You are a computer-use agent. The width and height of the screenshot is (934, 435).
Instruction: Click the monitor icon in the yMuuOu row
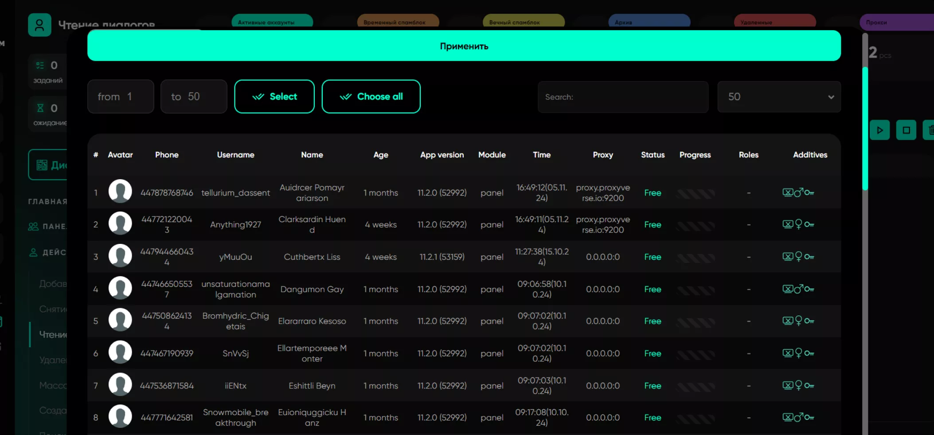(x=788, y=257)
